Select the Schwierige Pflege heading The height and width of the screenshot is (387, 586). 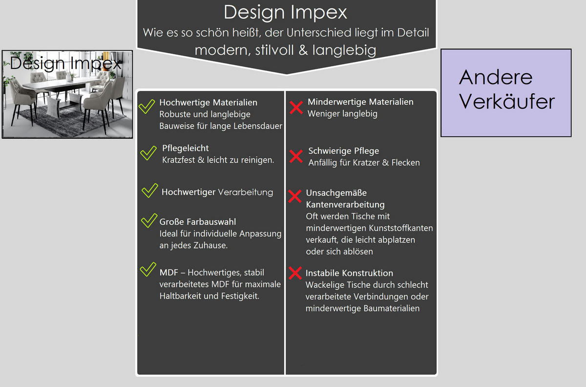[343, 151]
